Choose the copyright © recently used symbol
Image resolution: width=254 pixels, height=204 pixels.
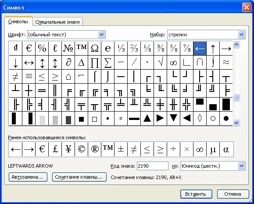click(81, 149)
